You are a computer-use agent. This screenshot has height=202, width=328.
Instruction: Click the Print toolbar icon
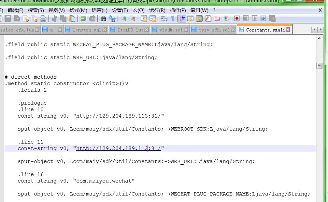tap(43, 19)
